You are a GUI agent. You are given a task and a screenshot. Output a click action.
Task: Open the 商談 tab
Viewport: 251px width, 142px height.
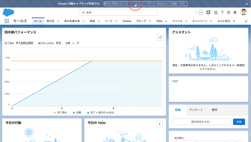(x=92, y=21)
